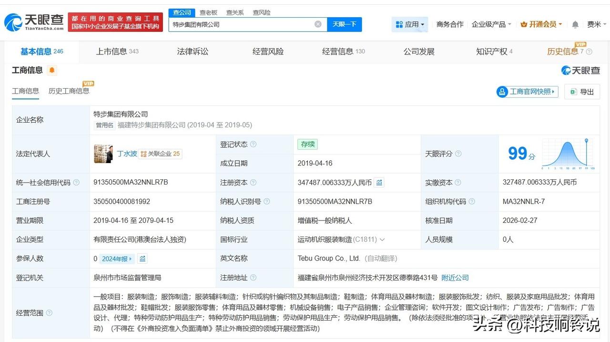Click help icon next to 纳税人识别号
The height and width of the screenshot is (342, 610).
coord(267,201)
